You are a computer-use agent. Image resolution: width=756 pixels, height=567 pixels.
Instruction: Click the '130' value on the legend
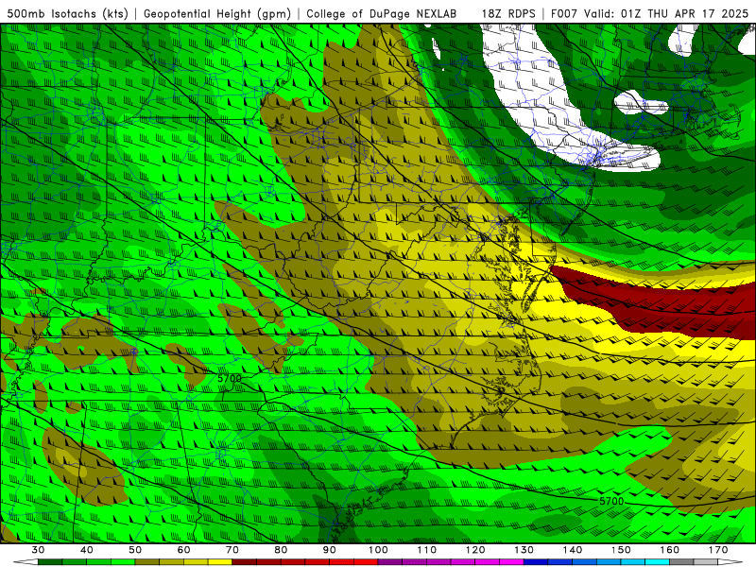point(524,550)
